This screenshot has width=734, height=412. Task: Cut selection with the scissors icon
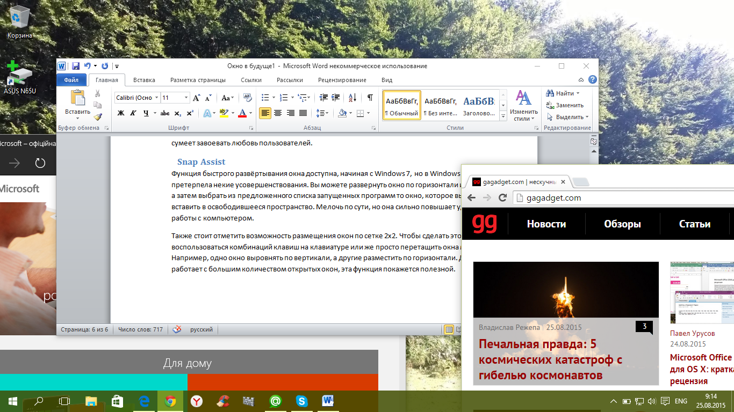97,93
